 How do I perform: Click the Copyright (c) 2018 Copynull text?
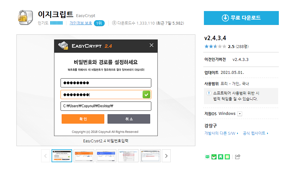click(x=105, y=132)
